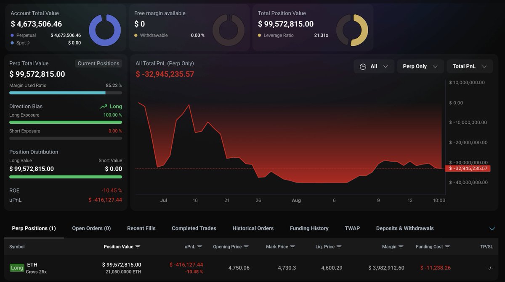Screen dimensions: 505x282
Task: Click the Liq. Price filter icon
Action: pos(339,247)
